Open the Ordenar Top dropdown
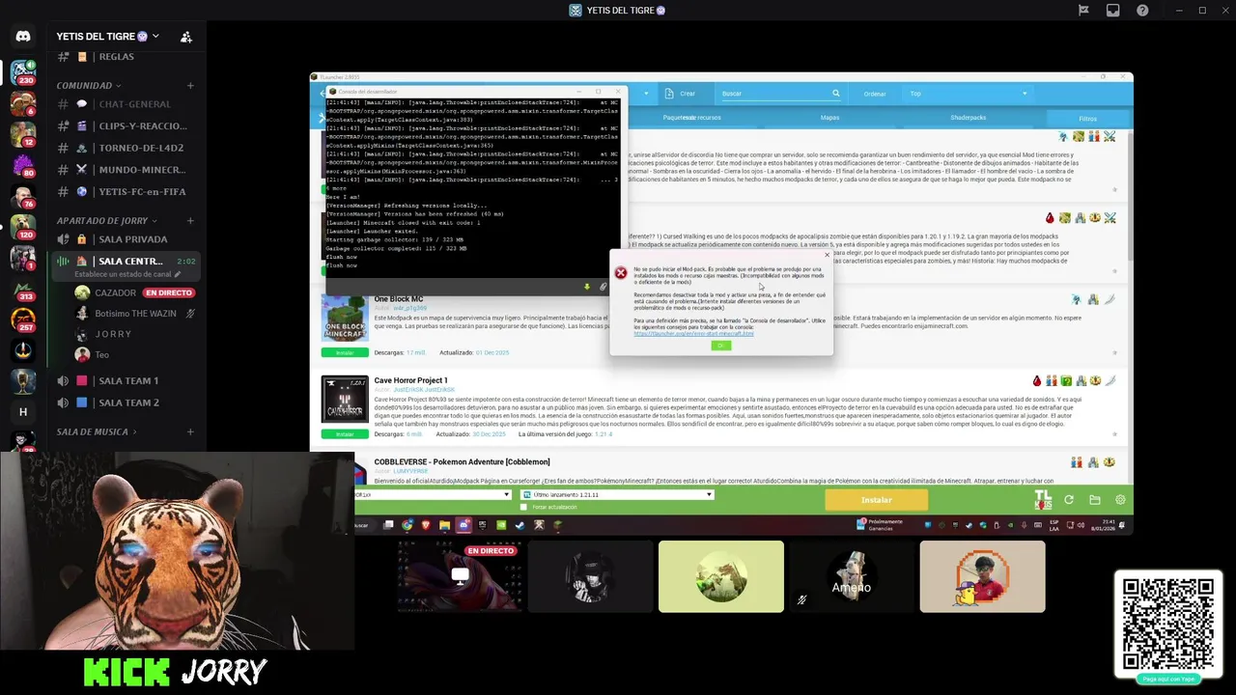 coord(968,94)
